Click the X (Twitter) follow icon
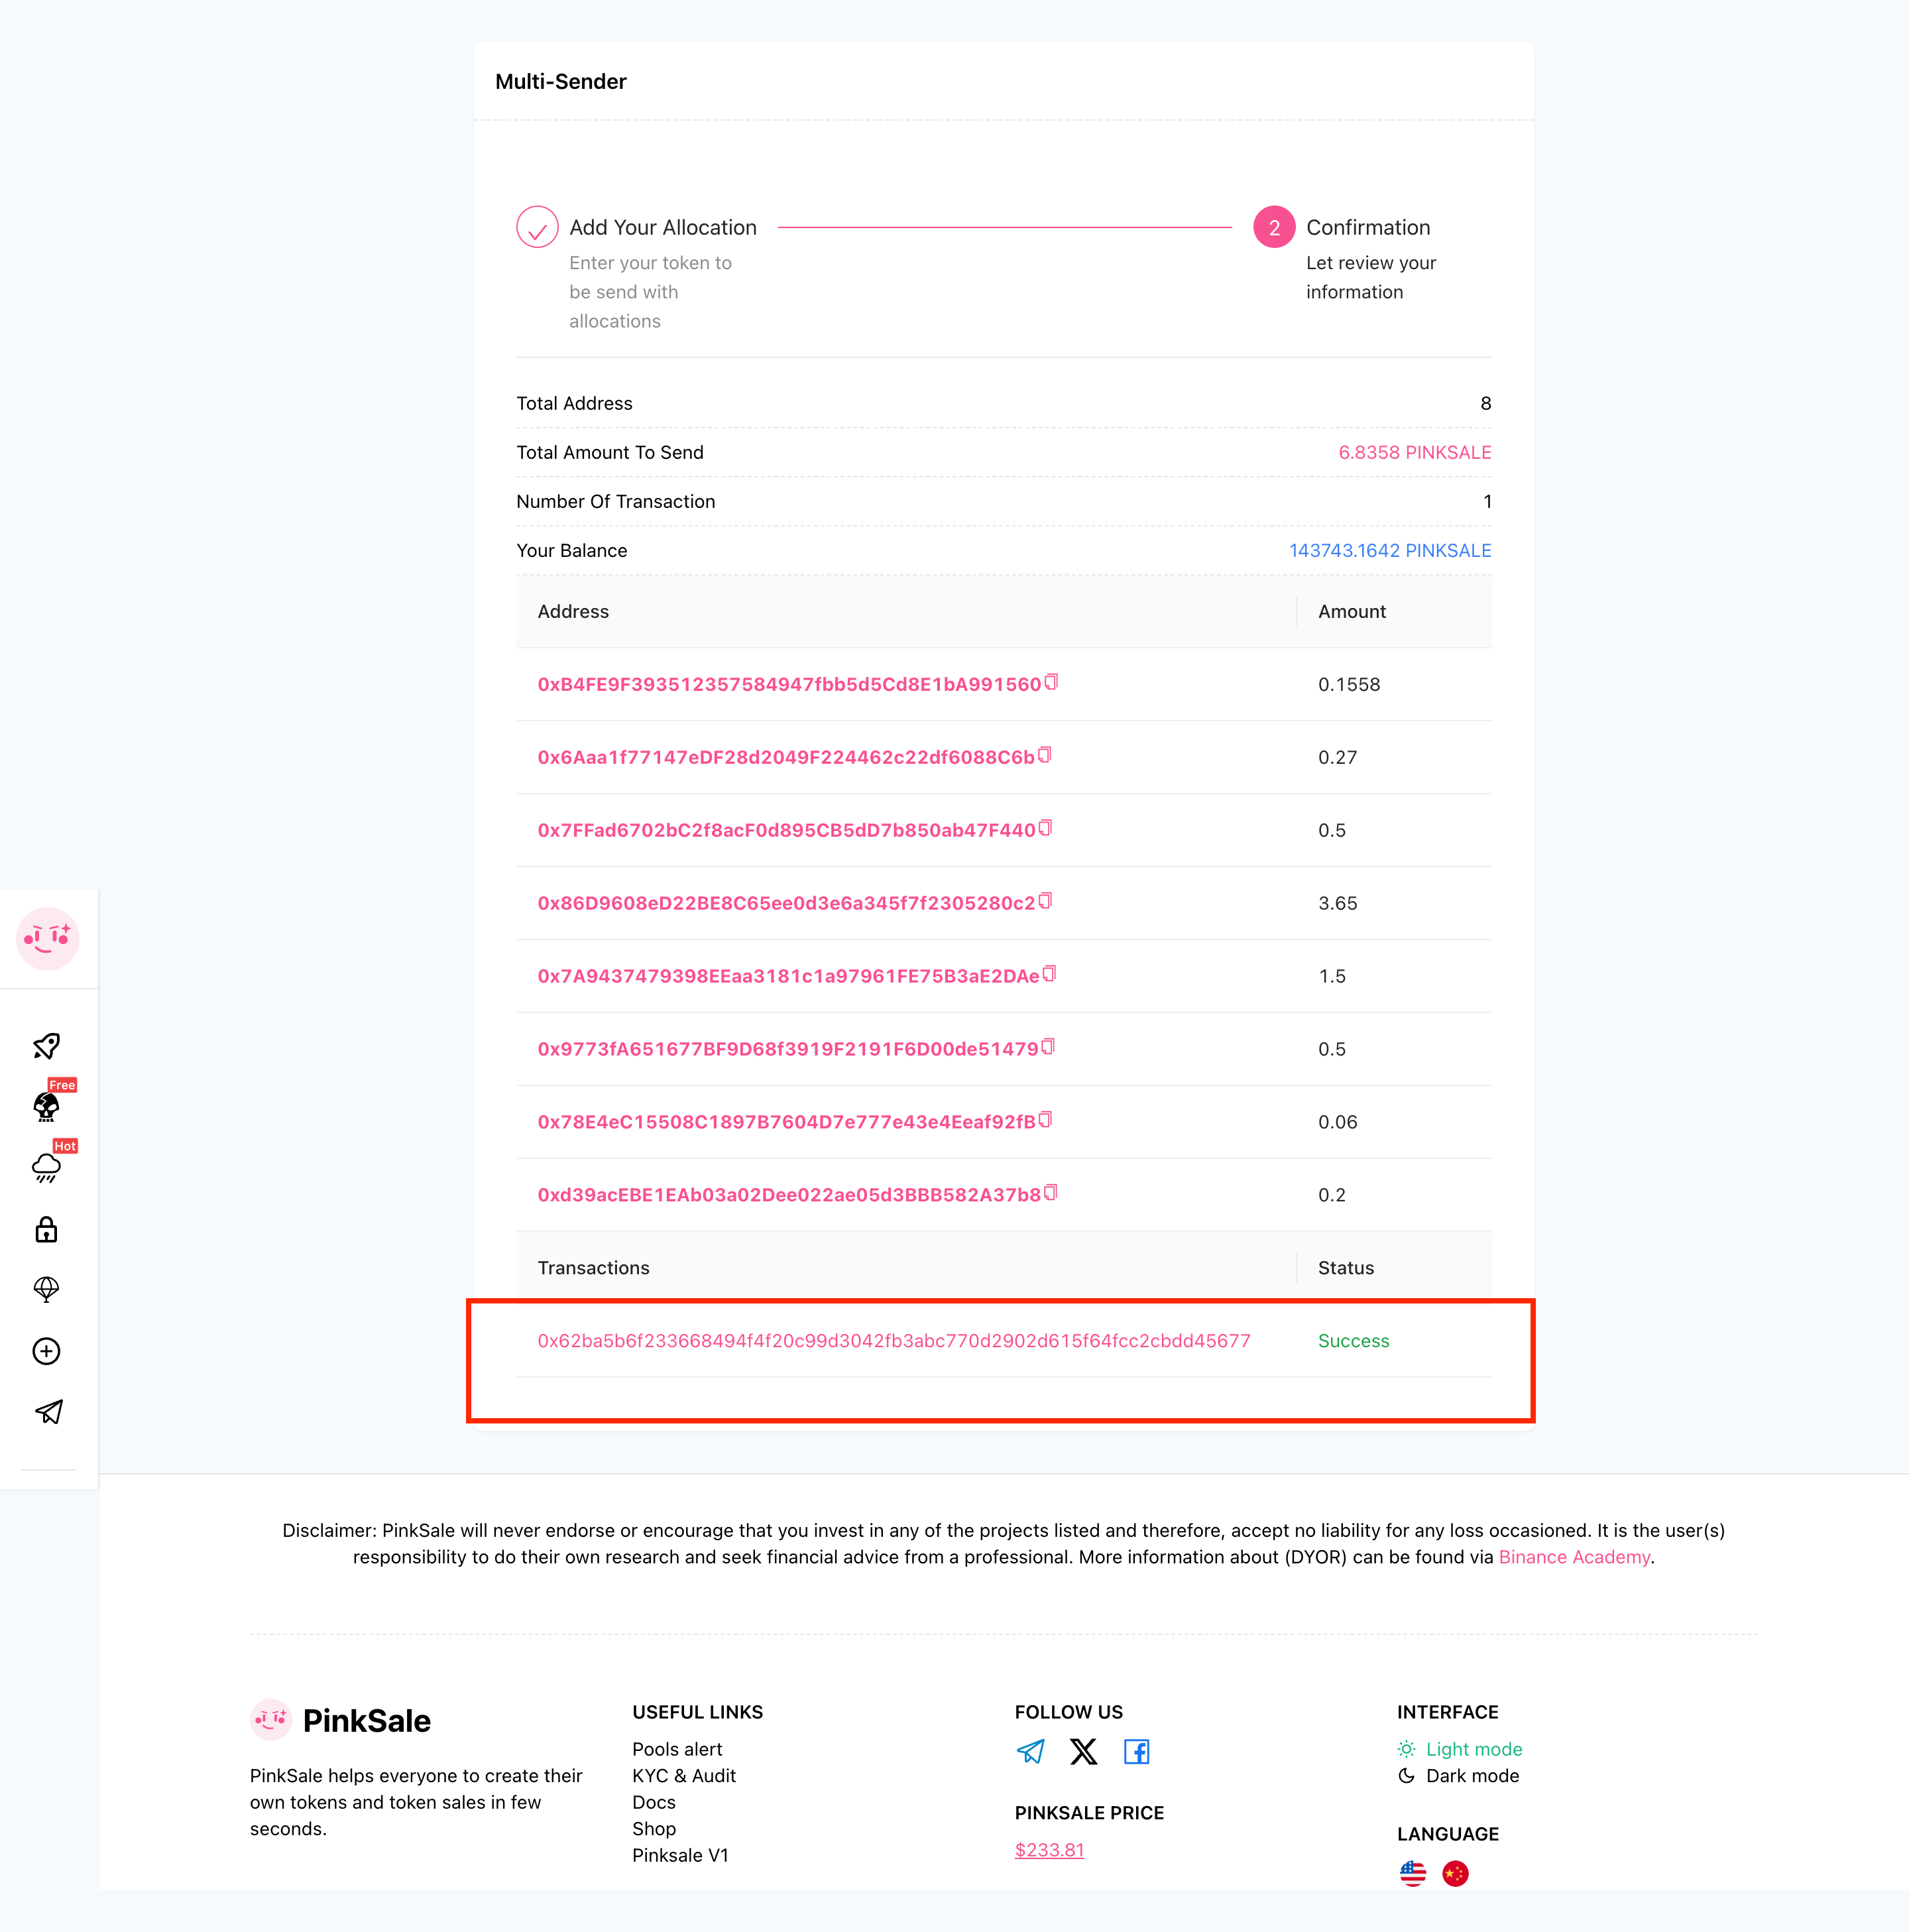1909x1932 pixels. tap(1083, 1751)
